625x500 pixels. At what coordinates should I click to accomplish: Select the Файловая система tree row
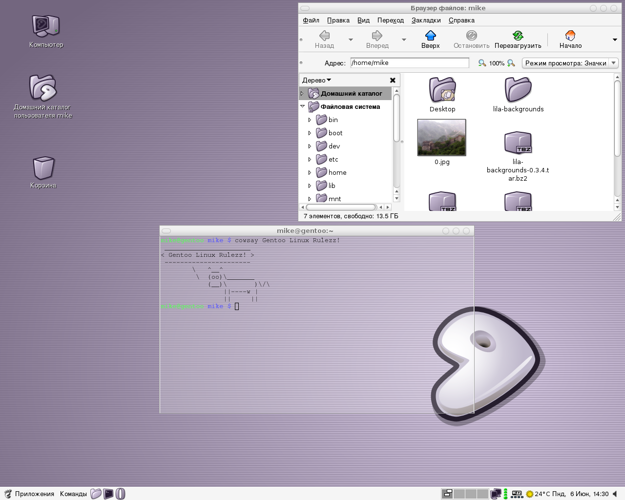tap(345, 106)
